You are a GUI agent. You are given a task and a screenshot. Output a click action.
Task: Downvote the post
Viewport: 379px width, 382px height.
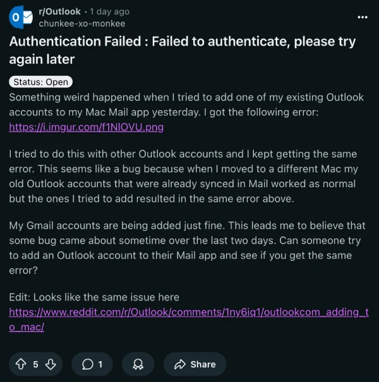[51, 364]
